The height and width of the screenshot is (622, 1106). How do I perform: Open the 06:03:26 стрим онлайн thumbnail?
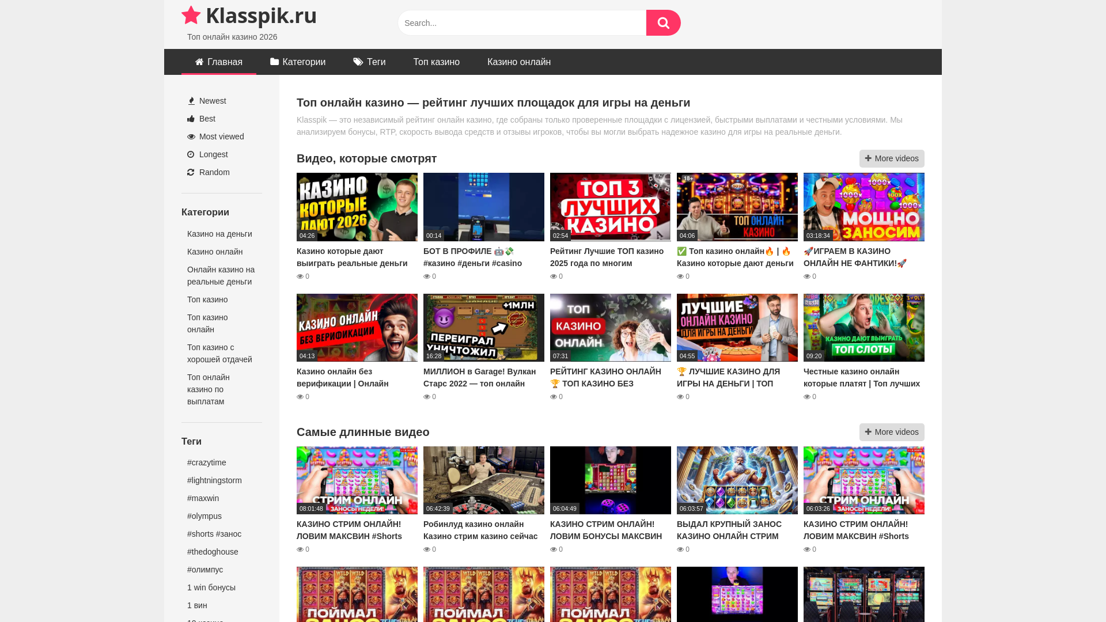pyautogui.click(x=864, y=480)
